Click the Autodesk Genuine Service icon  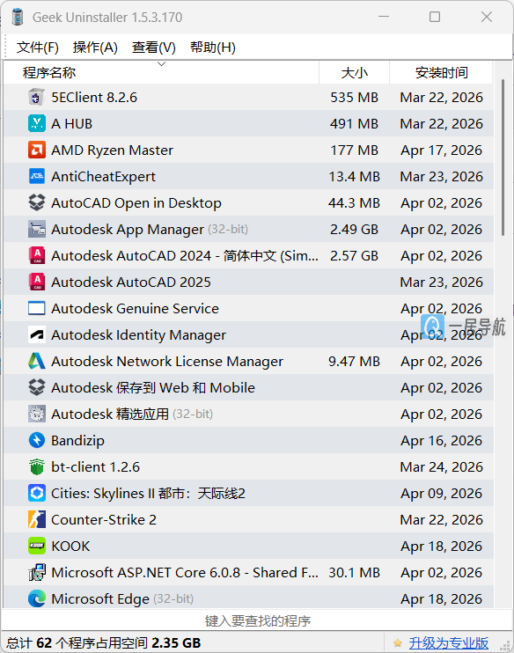37,309
